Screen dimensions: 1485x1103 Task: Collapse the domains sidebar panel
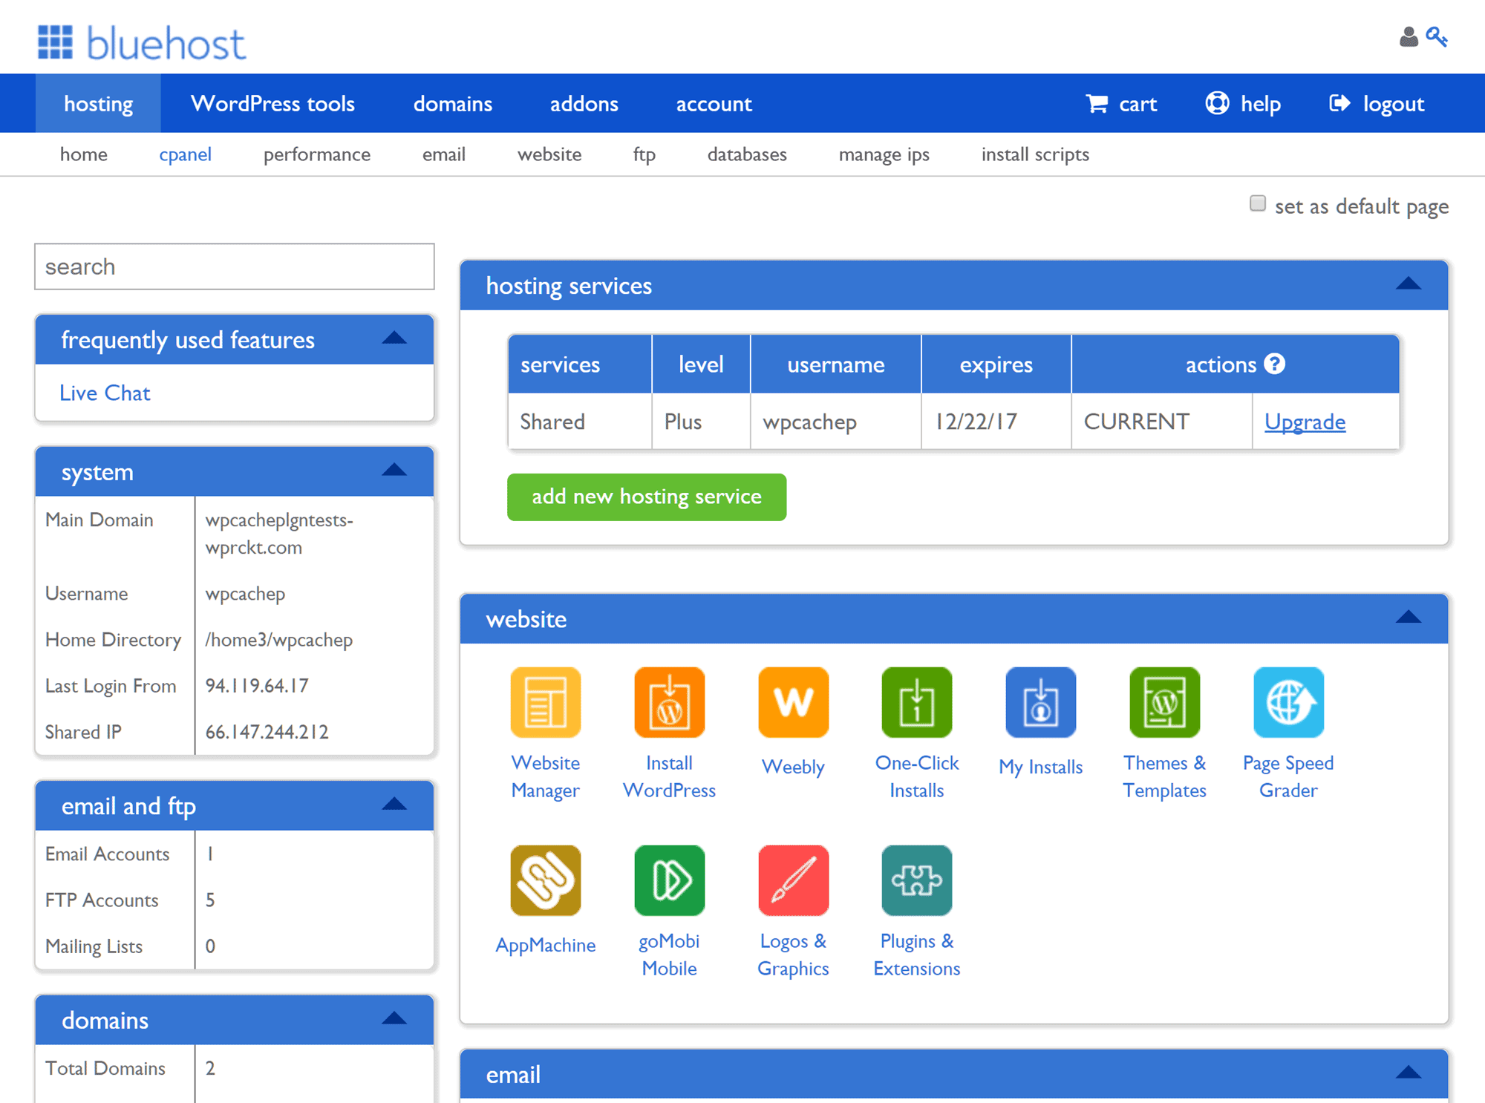pyautogui.click(x=394, y=1018)
